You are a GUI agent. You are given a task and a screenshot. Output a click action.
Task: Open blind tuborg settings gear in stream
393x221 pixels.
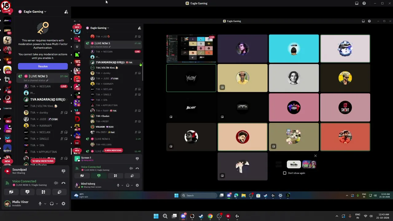(137, 185)
